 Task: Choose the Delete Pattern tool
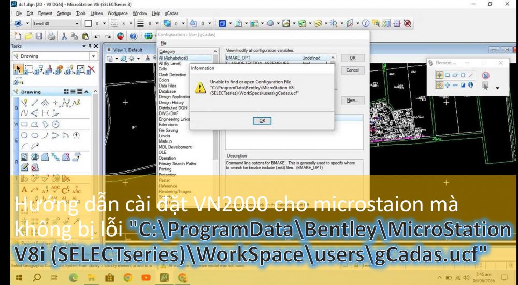coord(35,167)
